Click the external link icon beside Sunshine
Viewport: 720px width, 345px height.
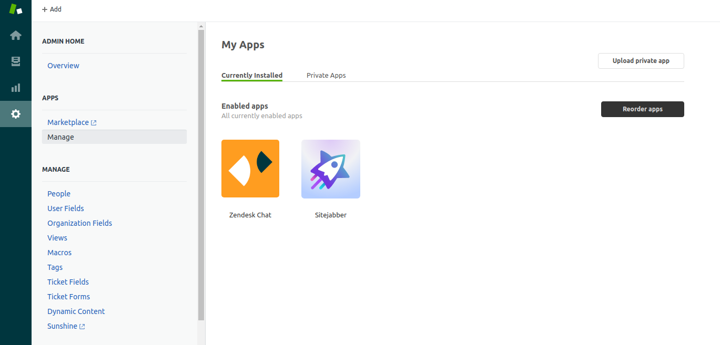coord(82,327)
